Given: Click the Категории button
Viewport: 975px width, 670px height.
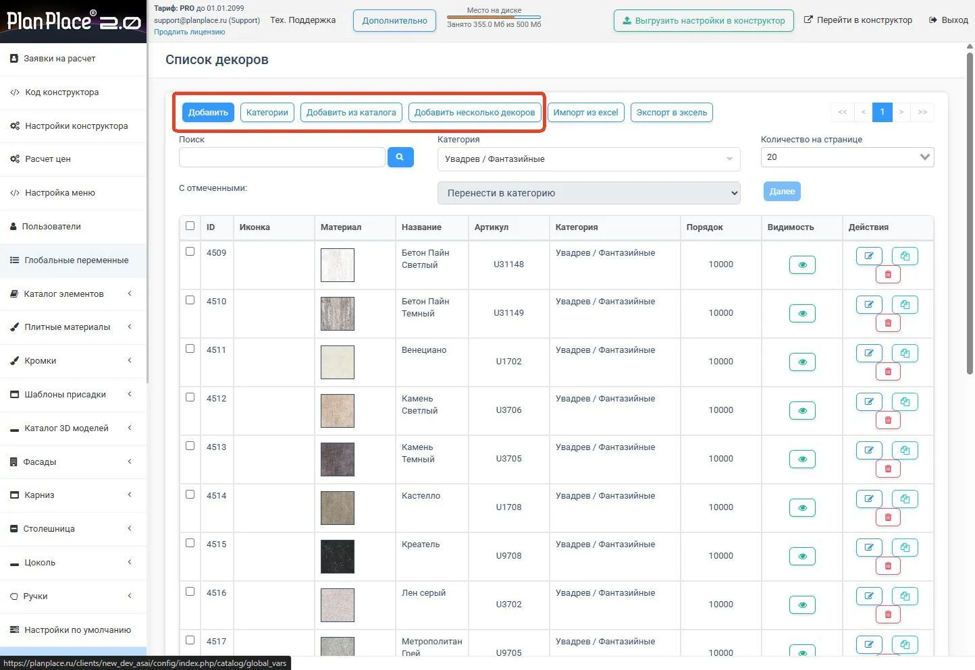Looking at the screenshot, I should point(267,113).
